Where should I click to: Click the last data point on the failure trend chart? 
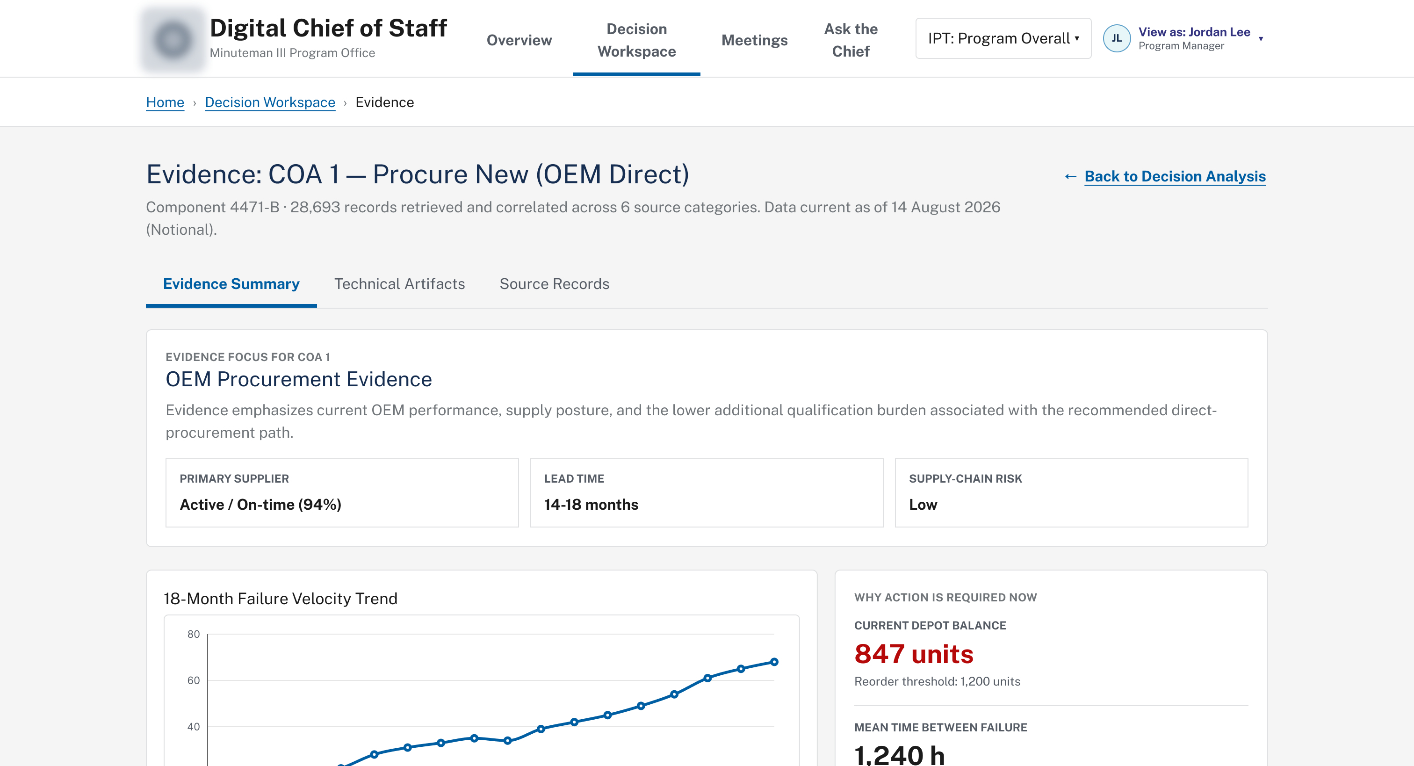point(774,662)
